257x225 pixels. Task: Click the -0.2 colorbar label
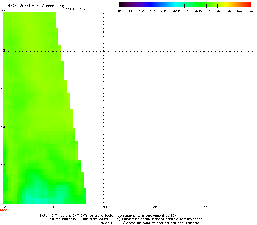click(218, 11)
